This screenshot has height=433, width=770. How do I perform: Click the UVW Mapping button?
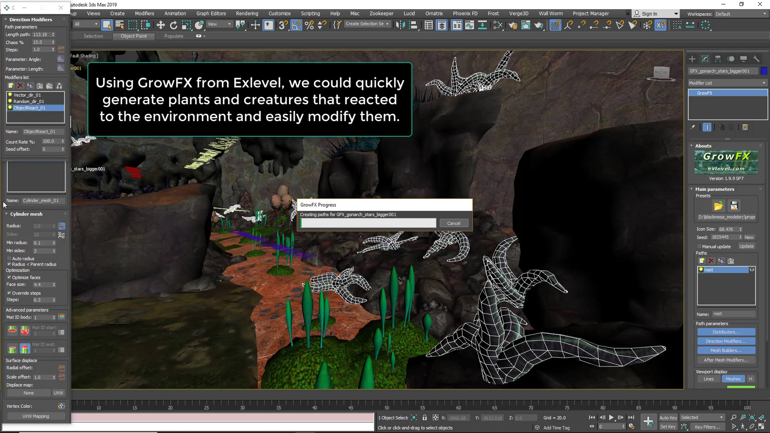[36, 416]
